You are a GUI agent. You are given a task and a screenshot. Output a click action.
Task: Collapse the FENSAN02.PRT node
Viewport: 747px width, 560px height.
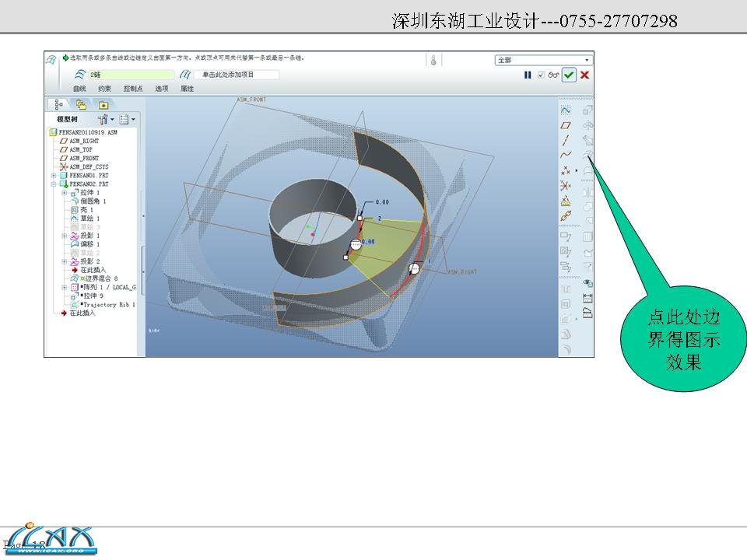pyautogui.click(x=54, y=184)
